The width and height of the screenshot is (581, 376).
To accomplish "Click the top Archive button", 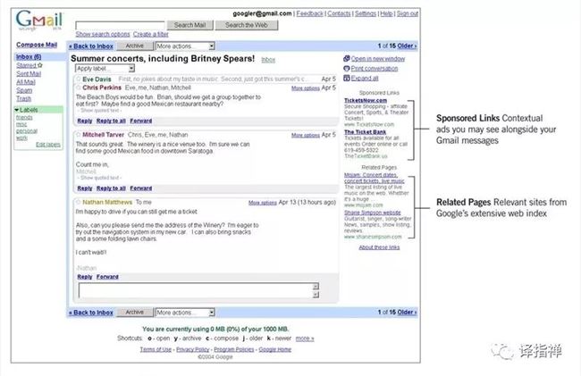I will [x=134, y=45].
